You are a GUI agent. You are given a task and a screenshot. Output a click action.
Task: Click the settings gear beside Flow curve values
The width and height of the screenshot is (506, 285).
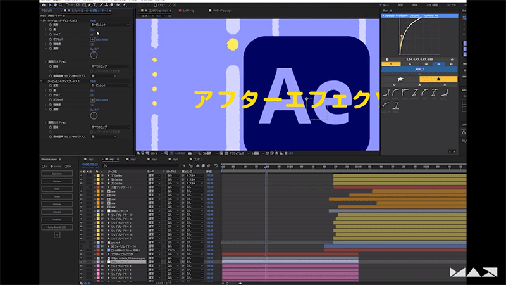452,60
